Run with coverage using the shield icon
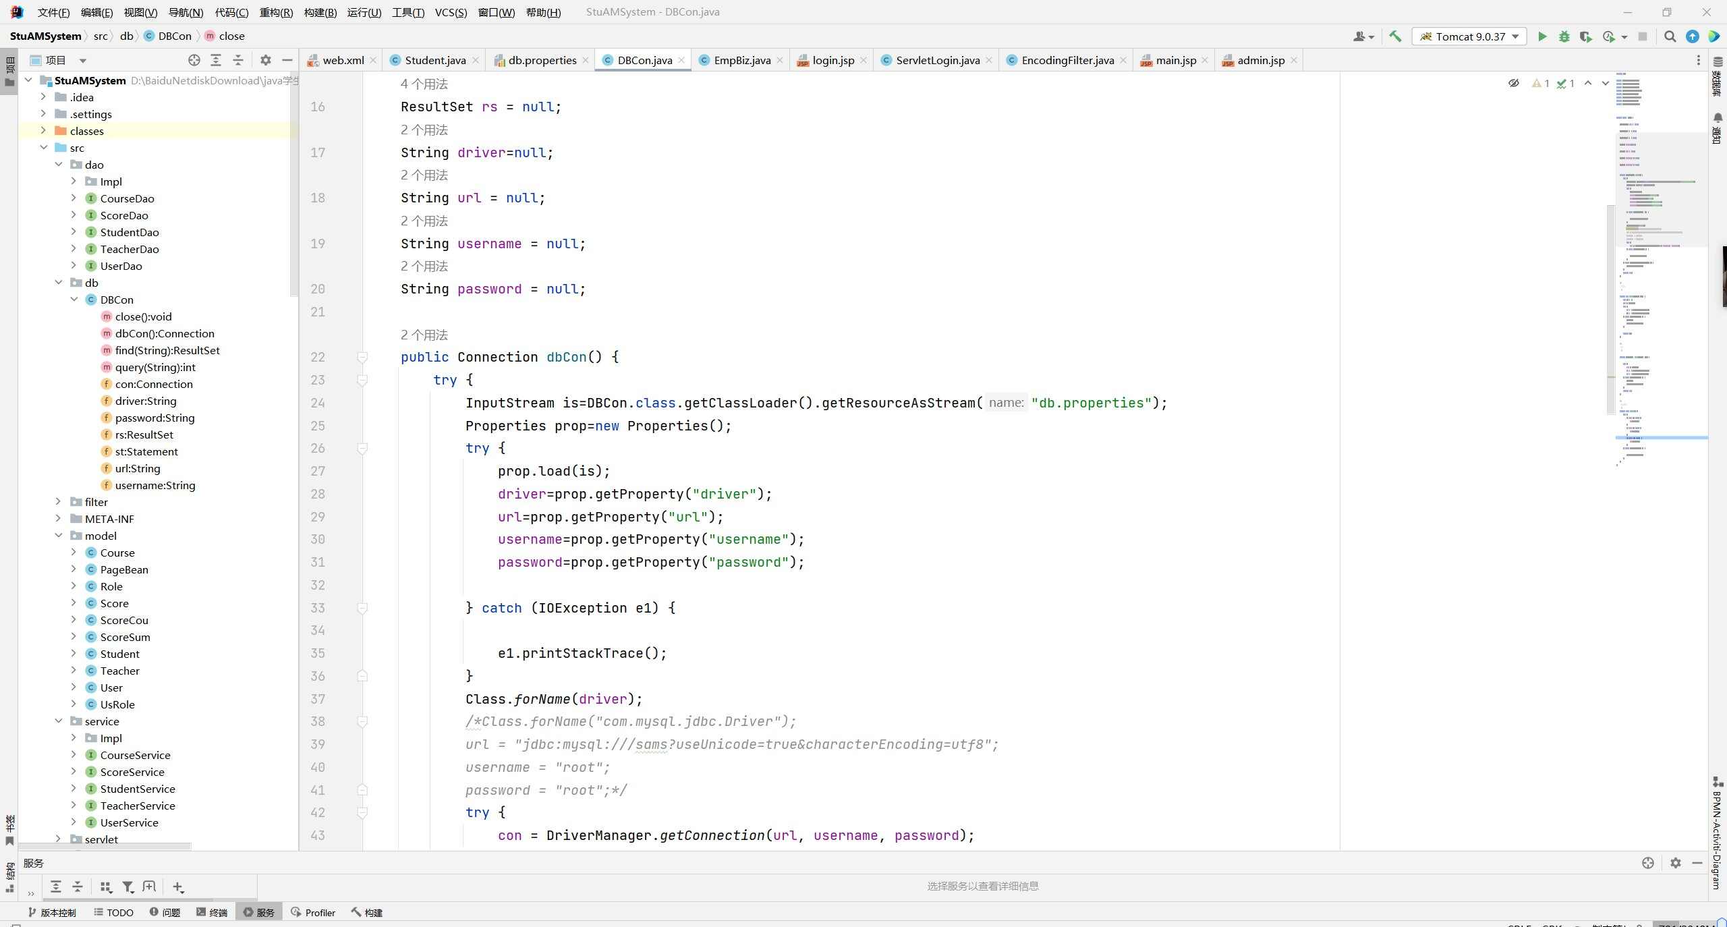Image resolution: width=1727 pixels, height=927 pixels. point(1585,36)
